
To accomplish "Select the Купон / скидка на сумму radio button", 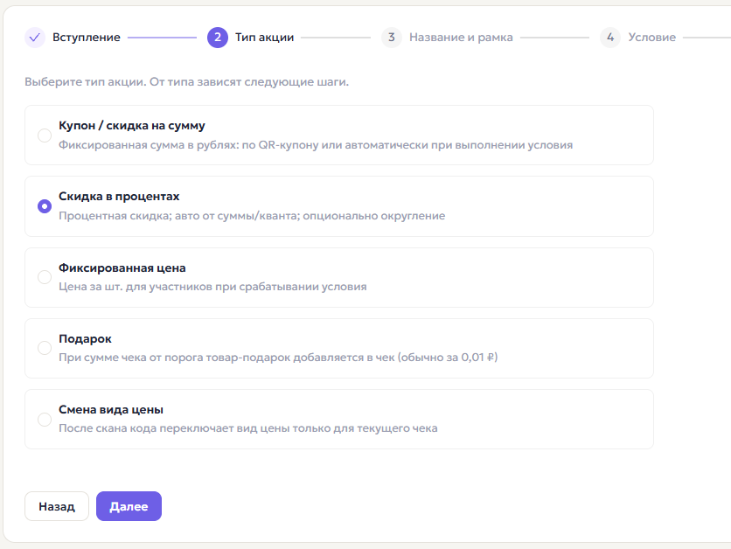I will point(45,136).
